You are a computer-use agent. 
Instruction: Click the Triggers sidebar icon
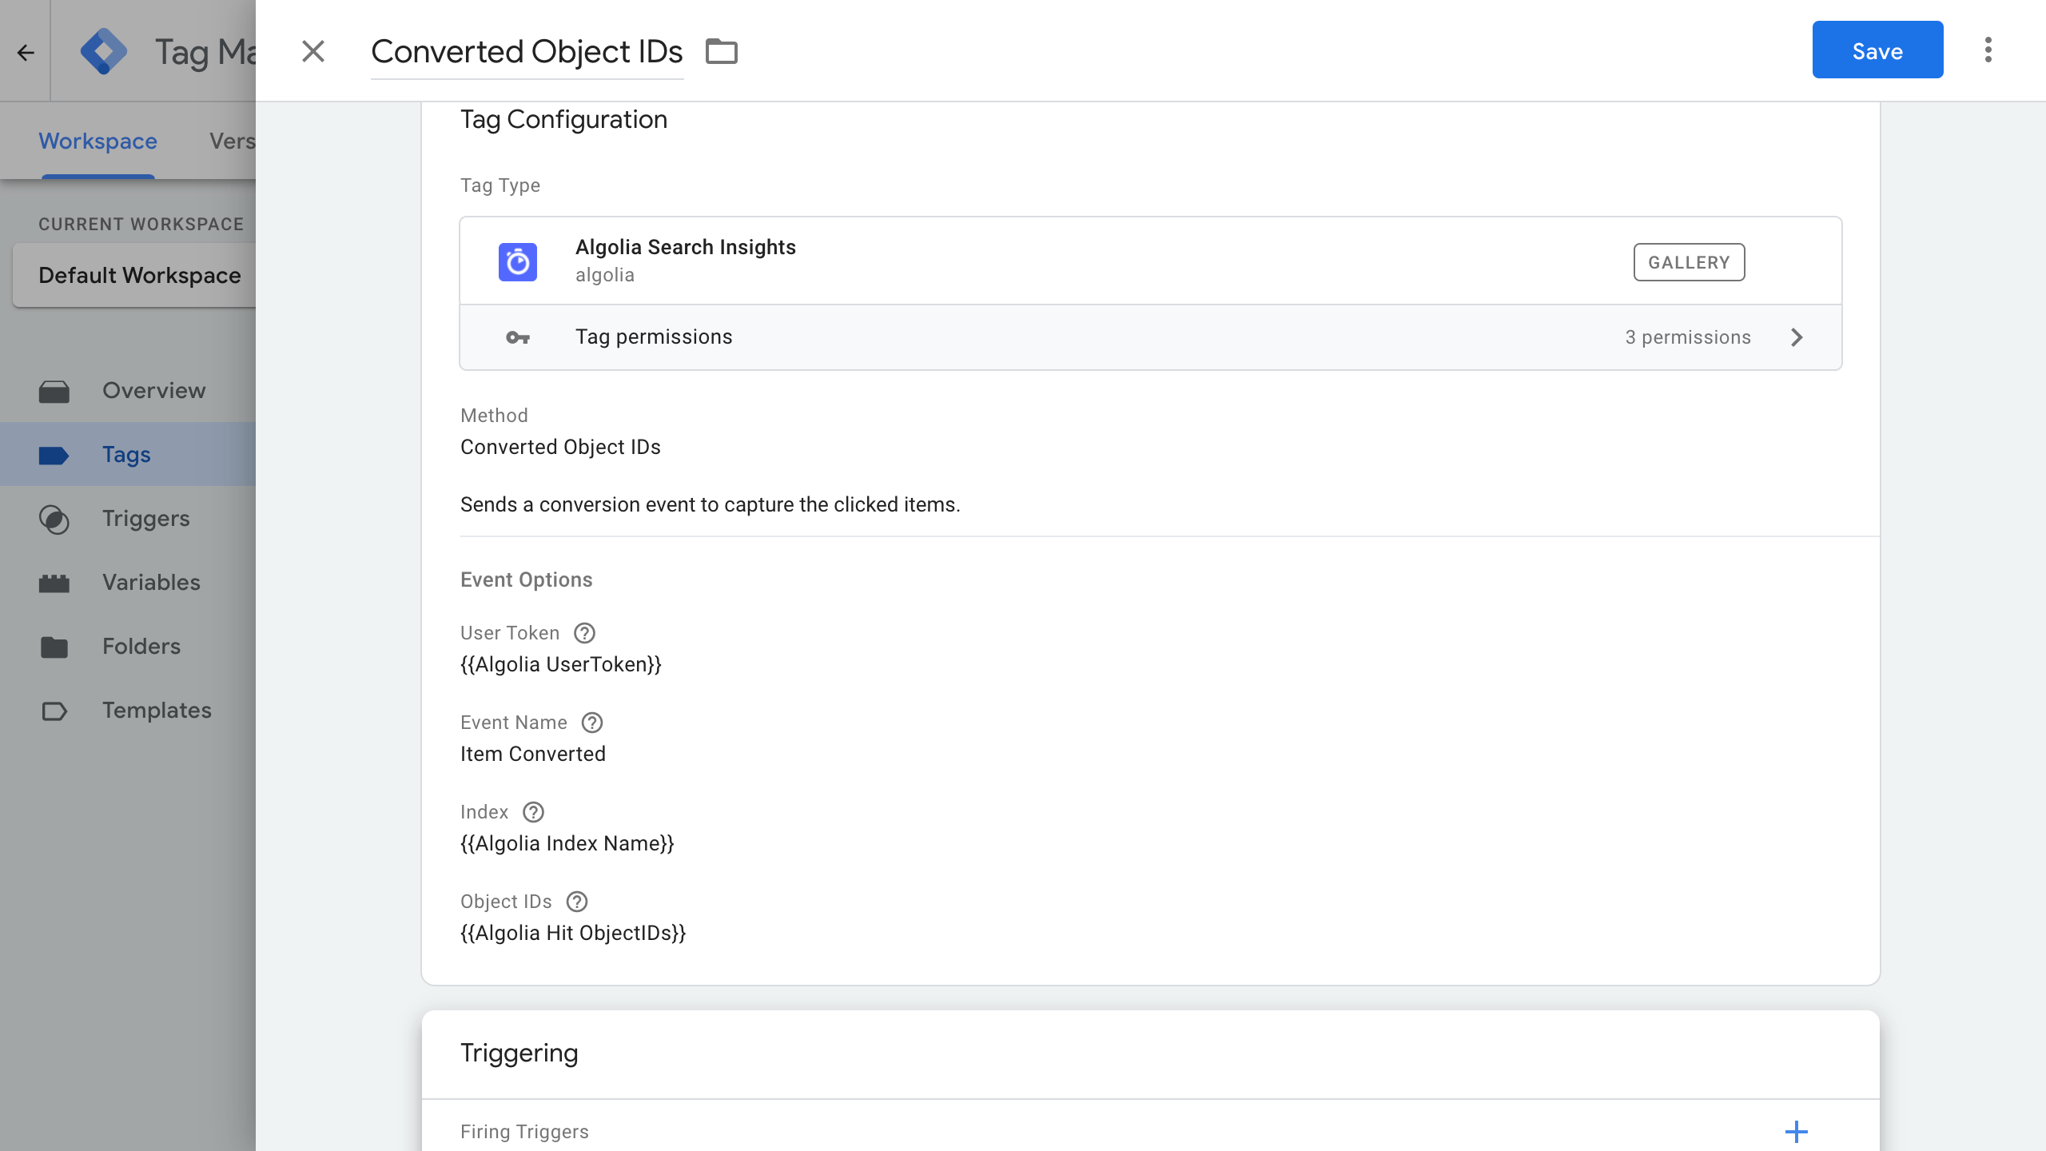tap(55, 517)
